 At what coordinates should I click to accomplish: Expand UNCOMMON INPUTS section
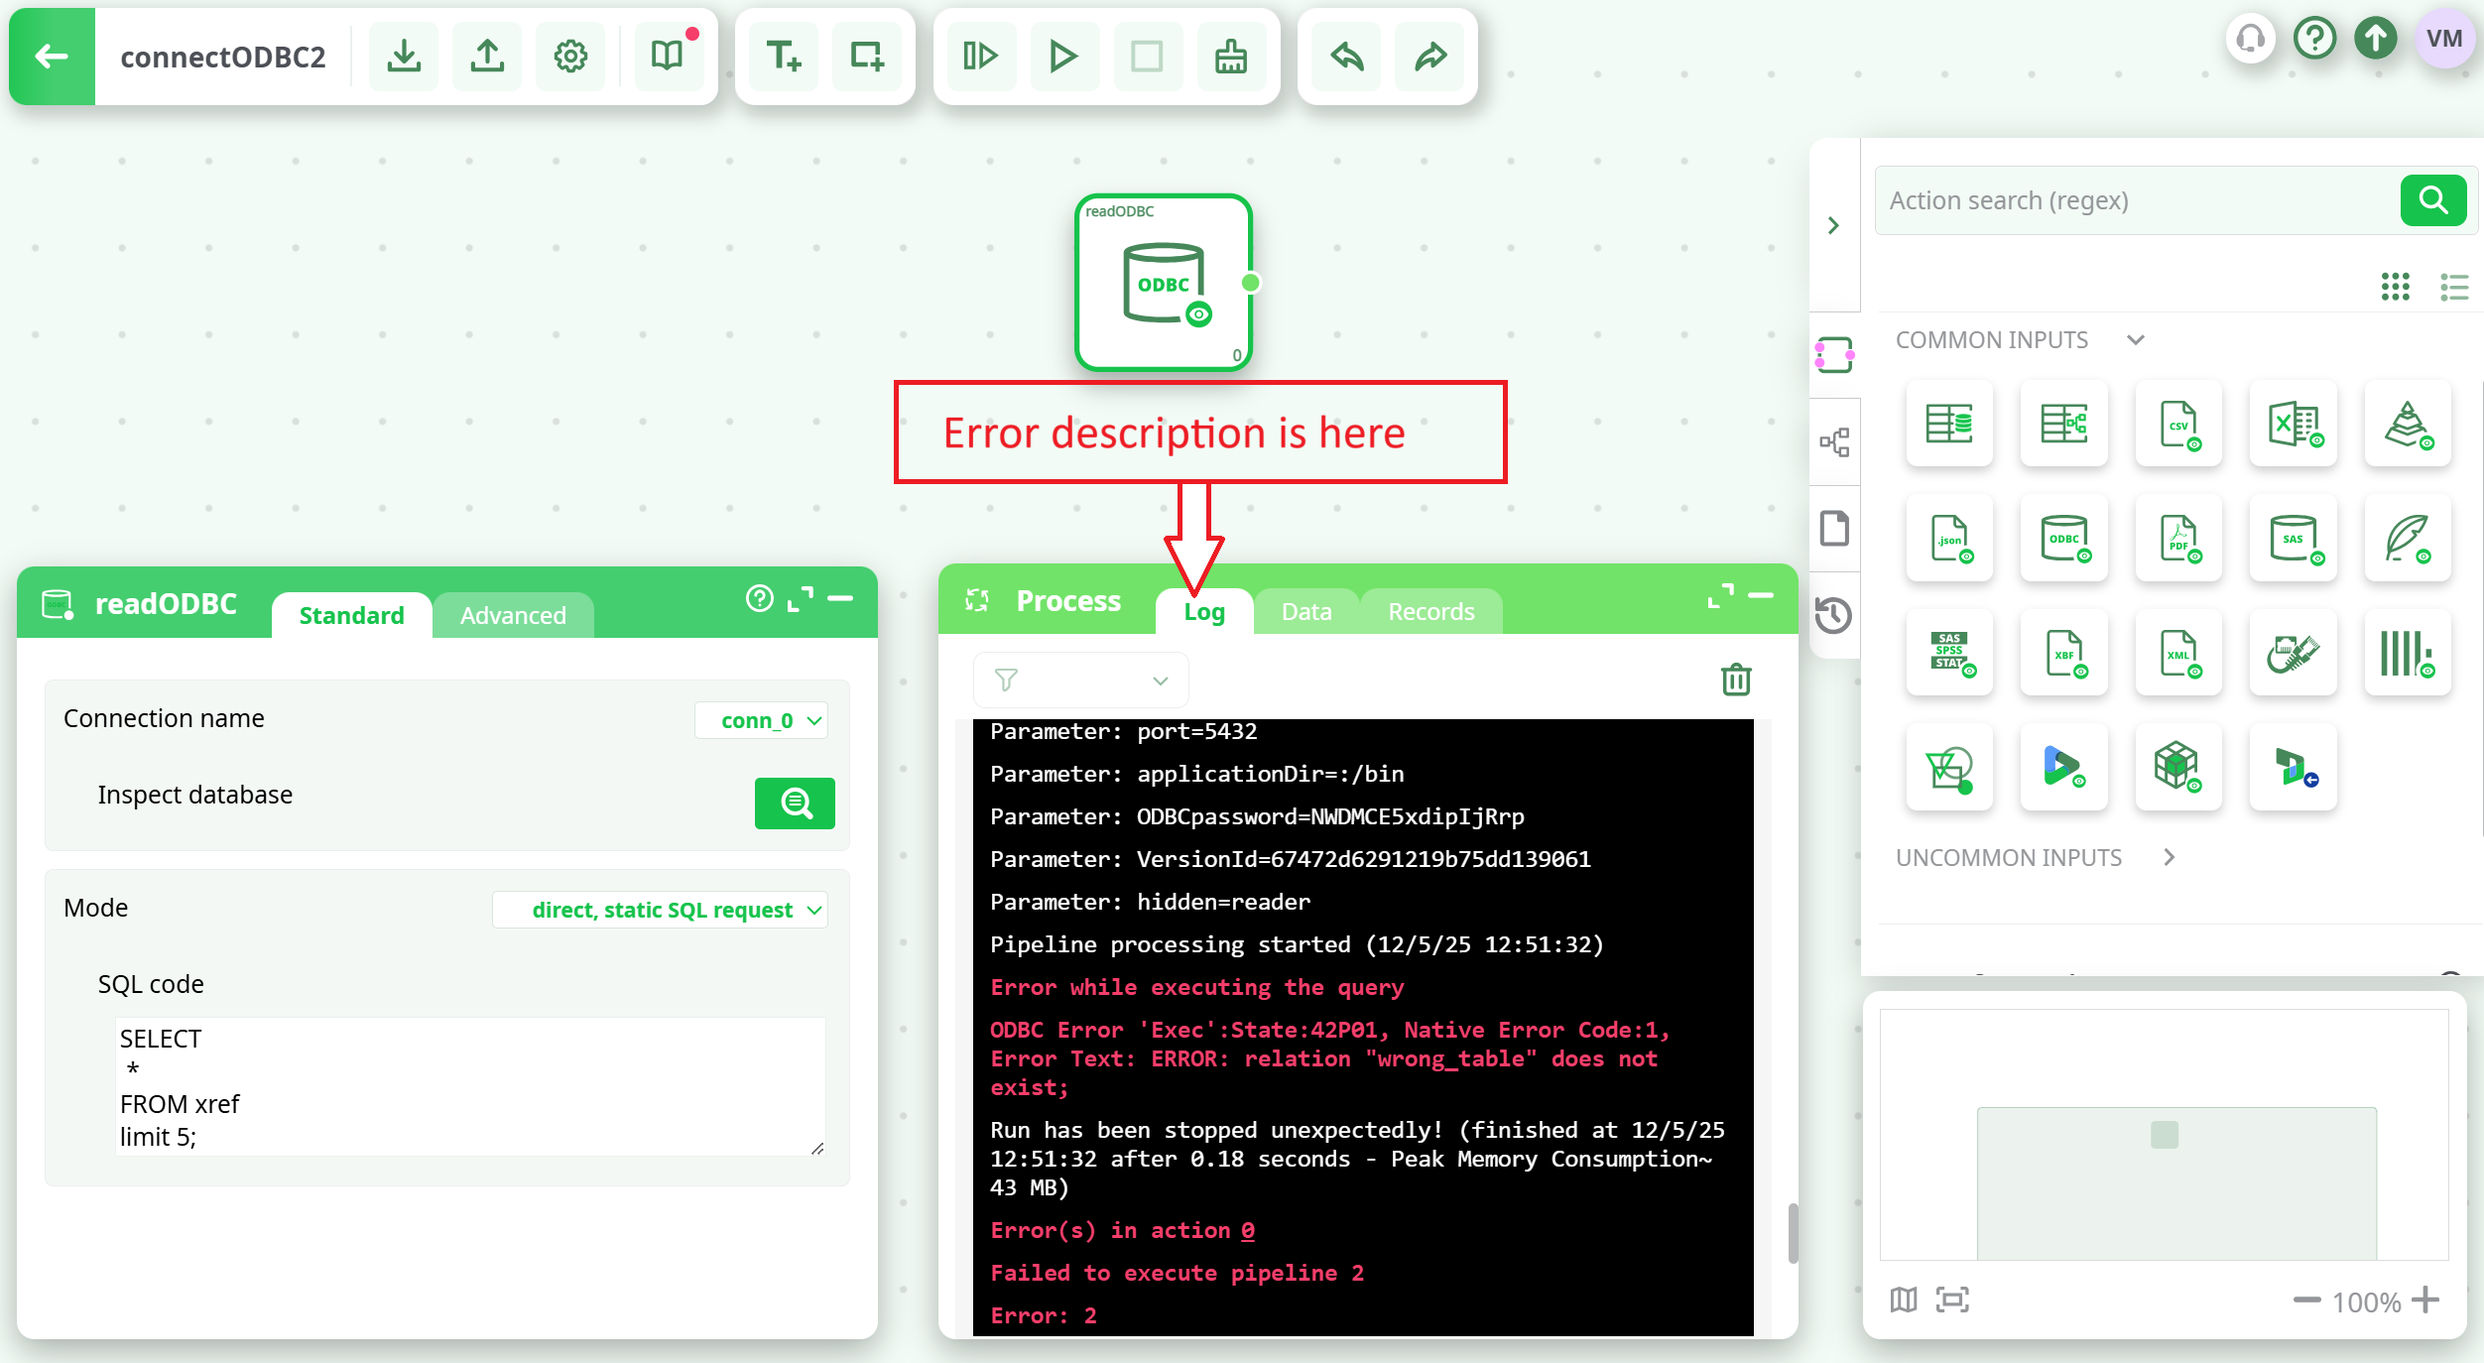click(2170, 857)
